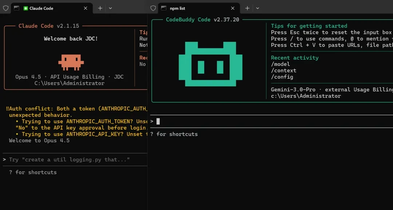
Task: Open a new tab in Claude Code window
Action: [x=100, y=8]
